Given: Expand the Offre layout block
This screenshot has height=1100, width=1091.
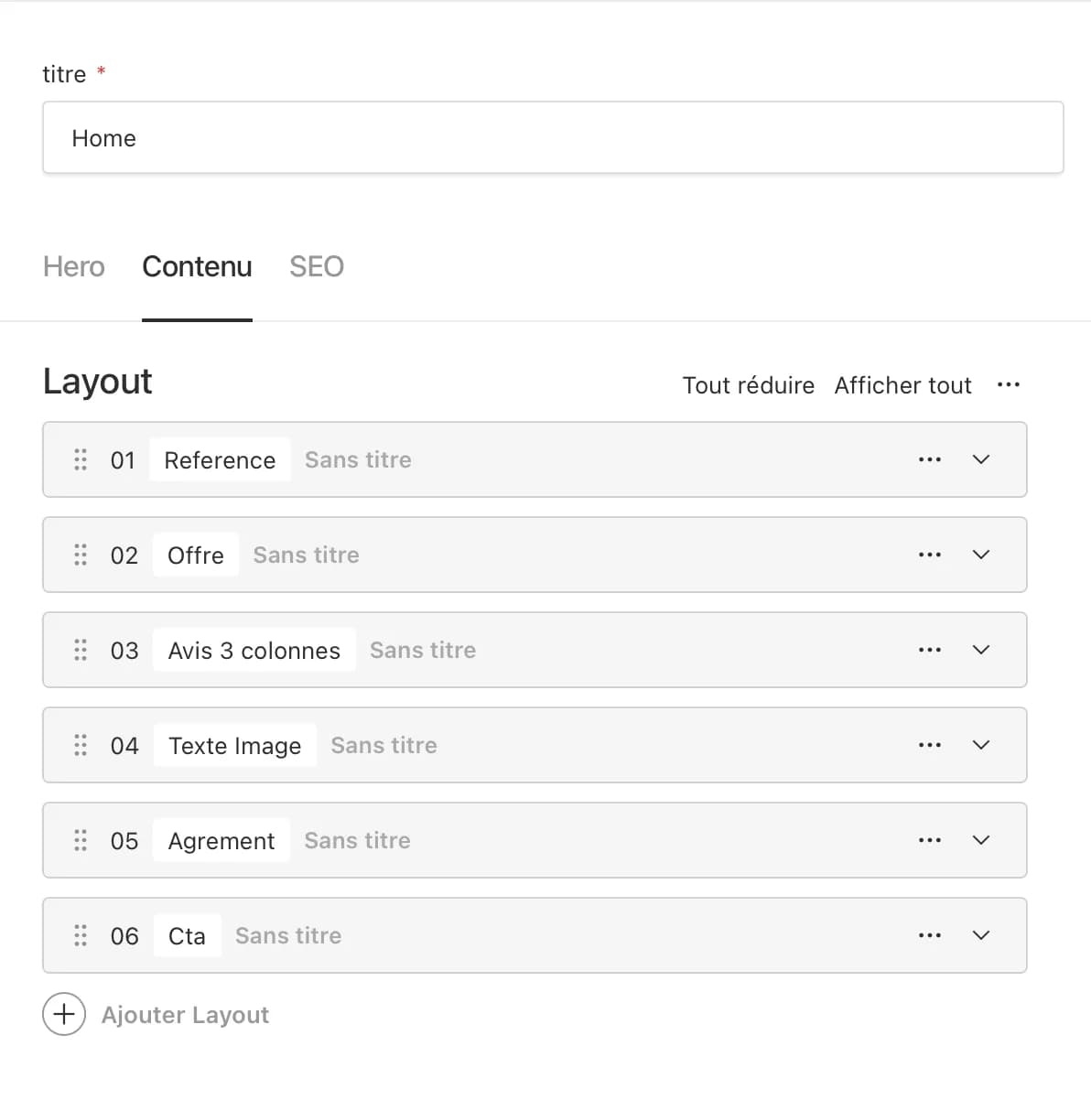Looking at the screenshot, I should pos(980,555).
